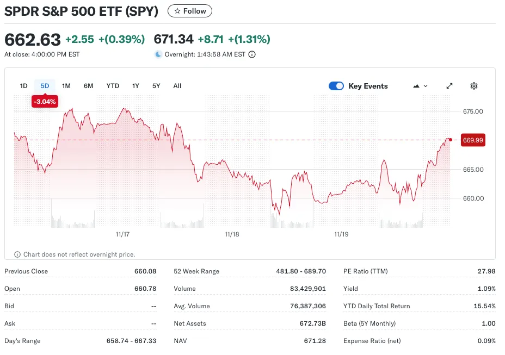
Task: Expand chart to full screen
Action: (449, 86)
